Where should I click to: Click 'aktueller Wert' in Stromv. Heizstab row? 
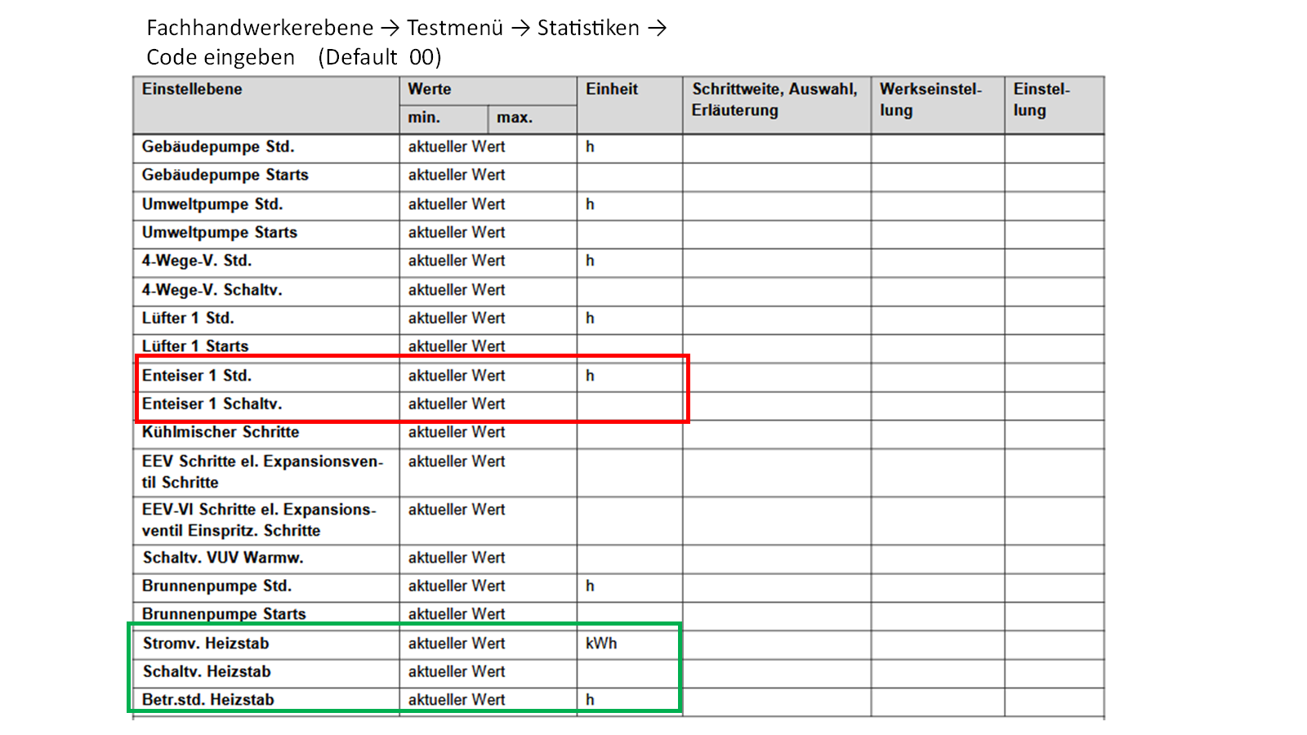pyautogui.click(x=457, y=644)
